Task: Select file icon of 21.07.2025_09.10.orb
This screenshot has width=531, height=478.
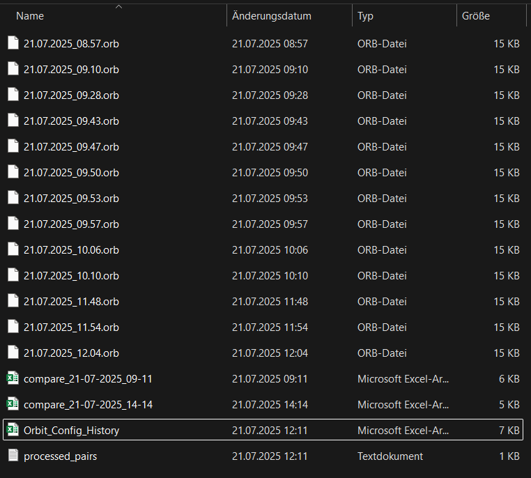Action: (x=13, y=69)
